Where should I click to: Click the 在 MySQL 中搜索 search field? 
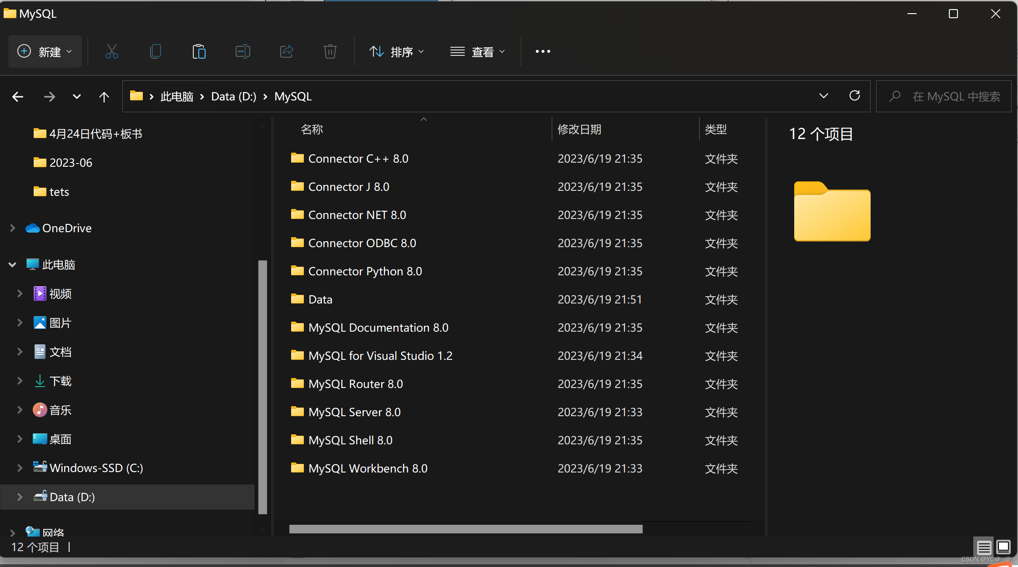point(944,96)
